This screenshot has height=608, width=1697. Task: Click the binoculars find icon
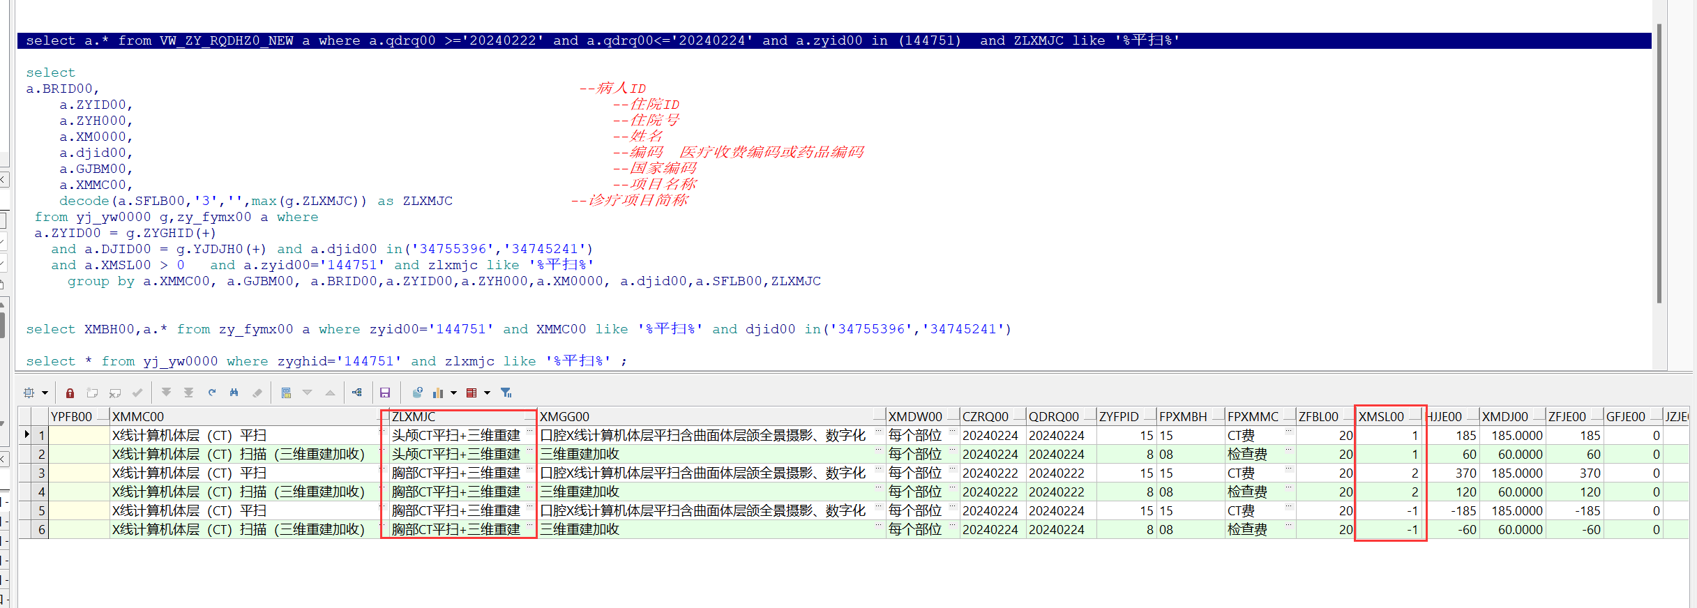point(234,393)
